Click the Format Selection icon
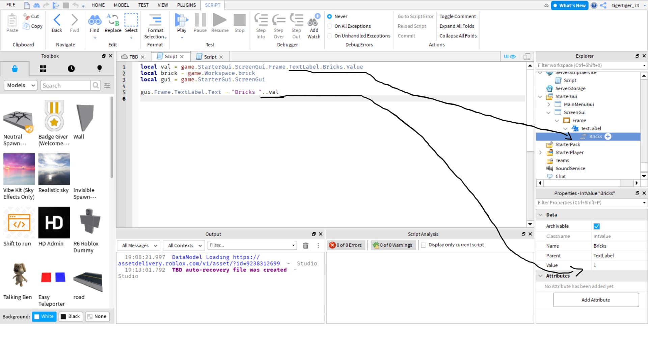 pos(155,20)
